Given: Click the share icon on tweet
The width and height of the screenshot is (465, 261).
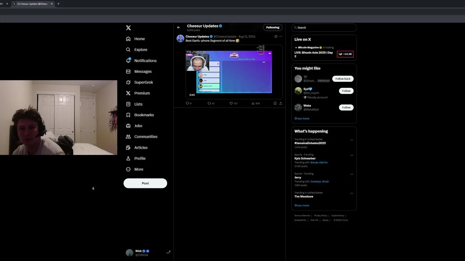Looking at the screenshot, I should (280, 103).
